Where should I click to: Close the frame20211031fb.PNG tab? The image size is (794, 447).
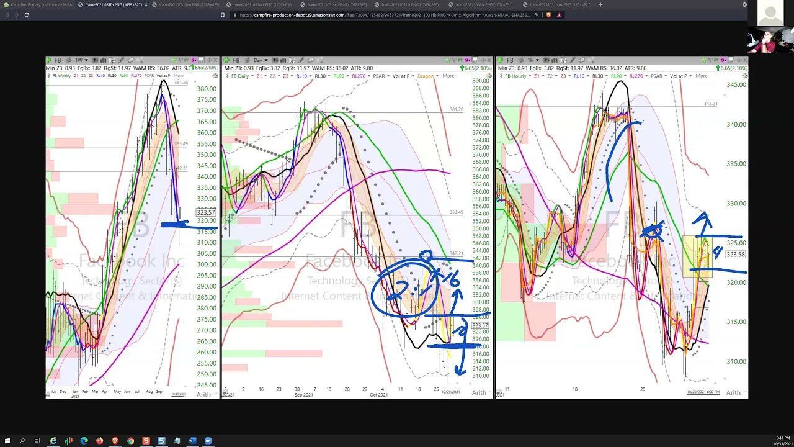pyautogui.click(x=146, y=4)
